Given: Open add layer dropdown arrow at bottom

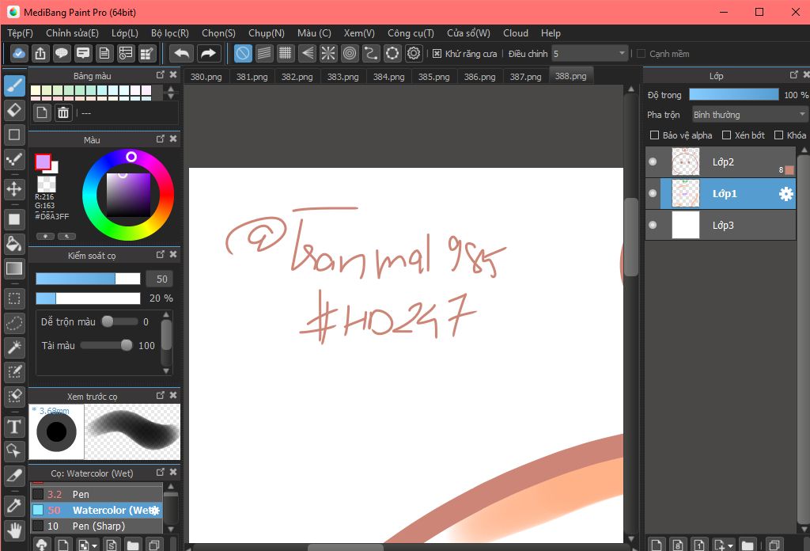Looking at the screenshot, I should point(730,545).
